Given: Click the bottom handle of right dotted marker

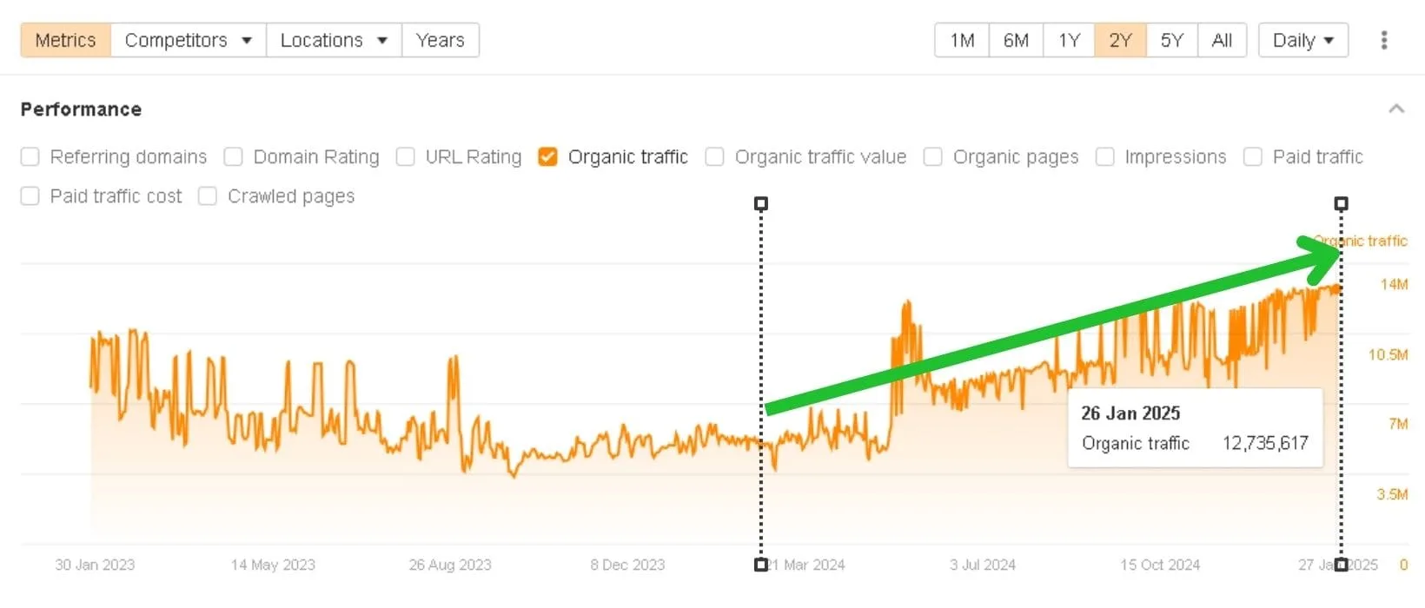Looking at the screenshot, I should (1342, 565).
